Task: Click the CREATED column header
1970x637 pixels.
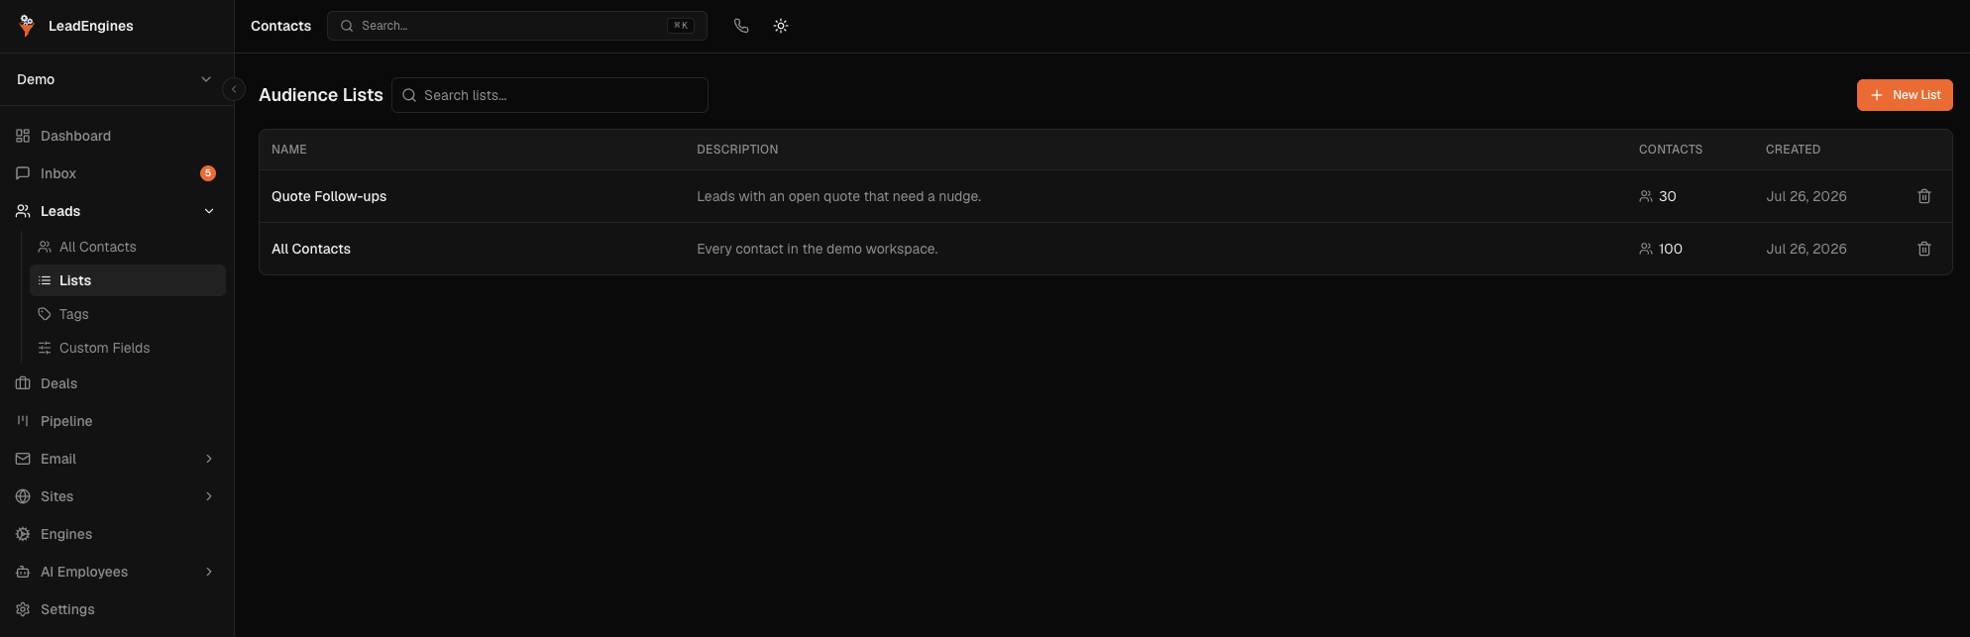Action: pyautogui.click(x=1793, y=150)
